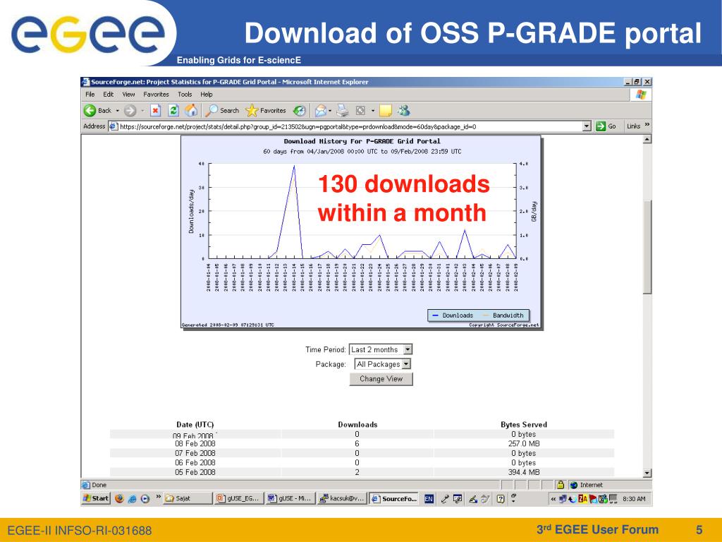Open the Messenger people icon

(x=404, y=111)
